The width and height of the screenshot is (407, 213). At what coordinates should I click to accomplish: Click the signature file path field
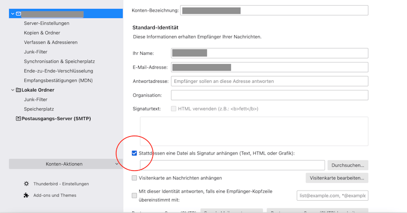(232, 165)
